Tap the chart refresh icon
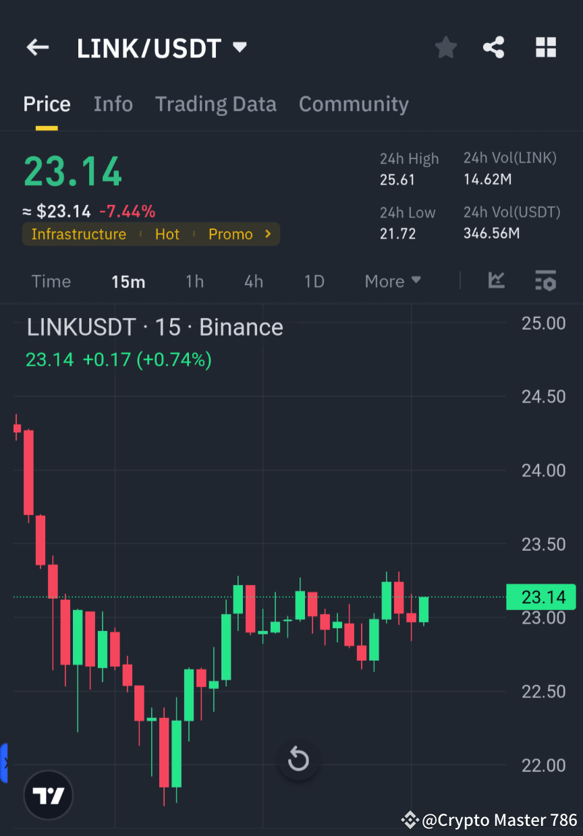This screenshot has height=836, width=583. (298, 759)
